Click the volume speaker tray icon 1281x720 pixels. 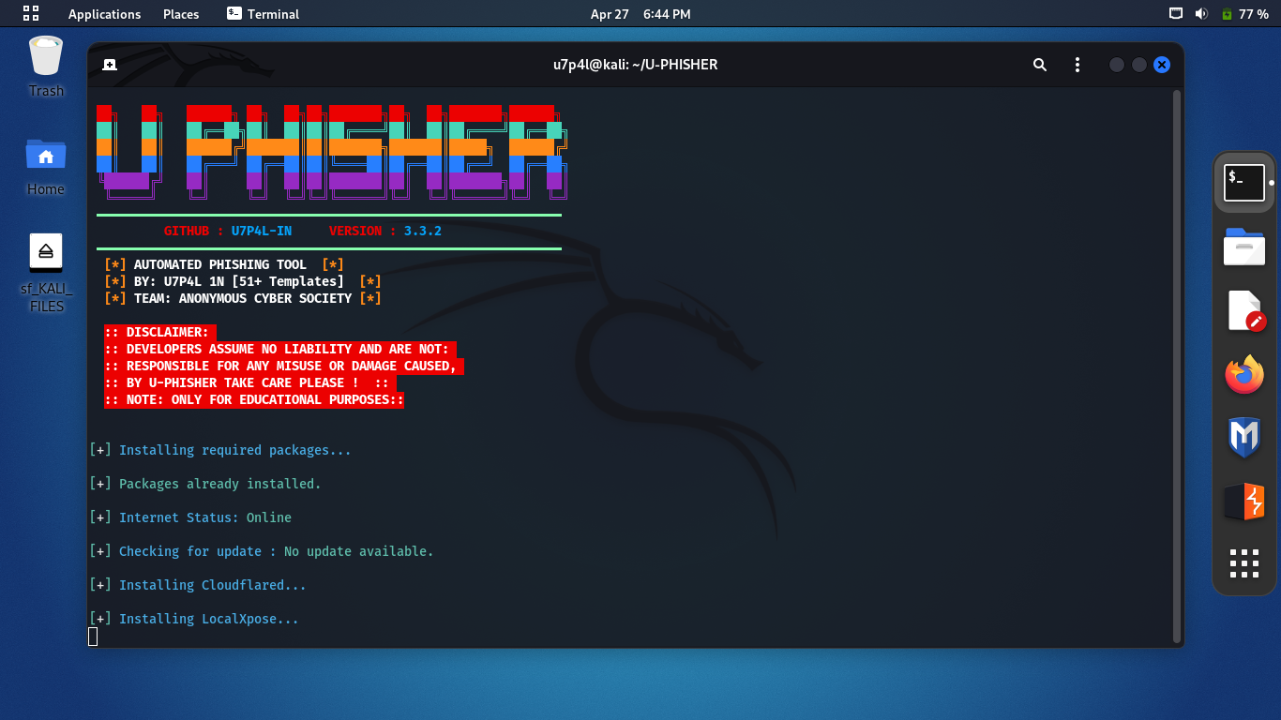(1201, 14)
